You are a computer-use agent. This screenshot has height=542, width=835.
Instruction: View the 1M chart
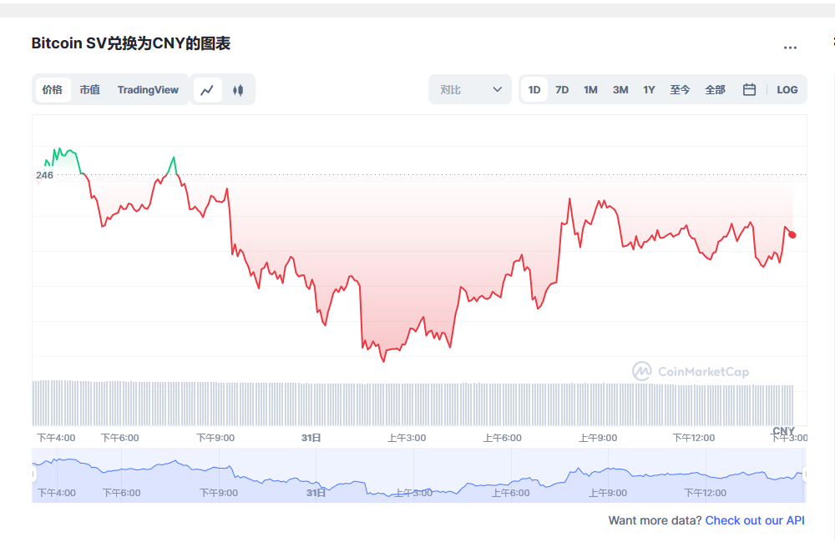click(590, 89)
